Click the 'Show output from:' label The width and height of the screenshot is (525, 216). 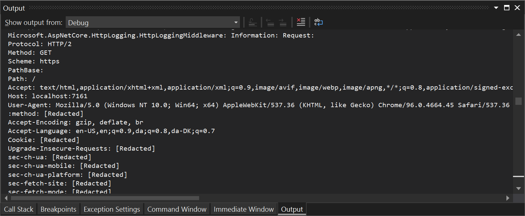34,23
